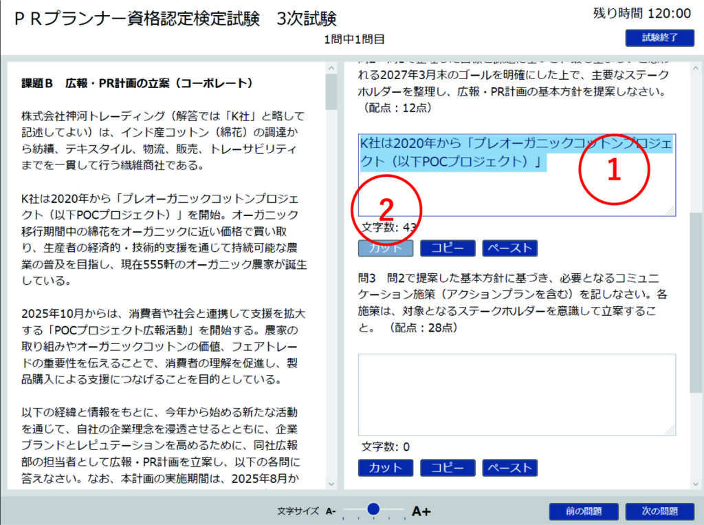This screenshot has height=525, width=704.
Task: Increase font size with the A+ icon
Action: [x=421, y=511]
